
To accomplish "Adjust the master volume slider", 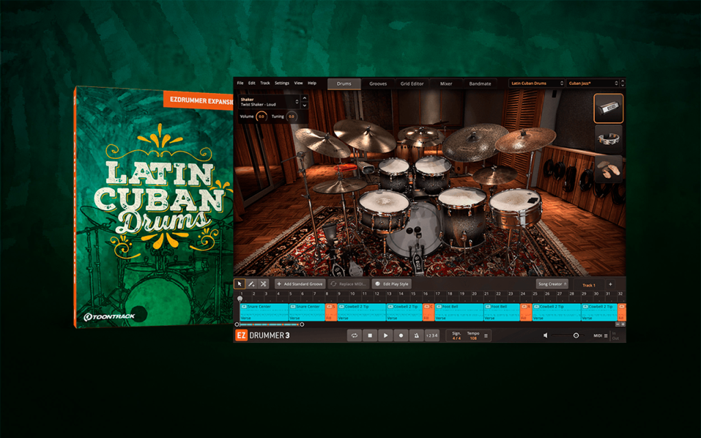I will click(x=566, y=335).
